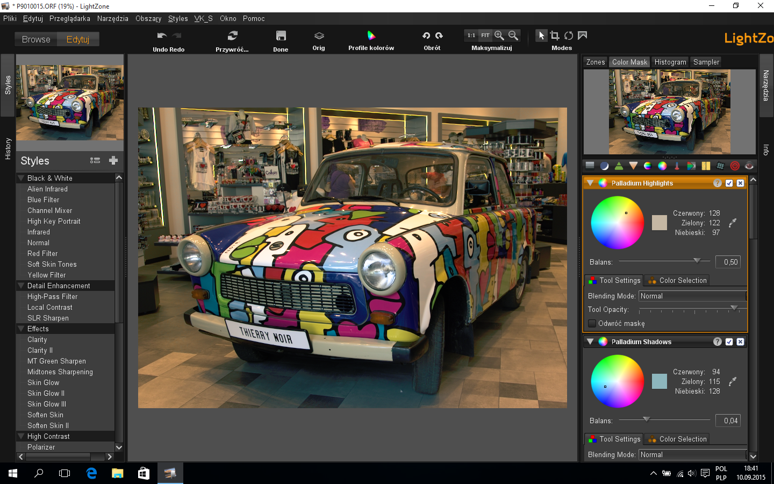Enable the Odwróć maskę checkbox

tap(592, 323)
